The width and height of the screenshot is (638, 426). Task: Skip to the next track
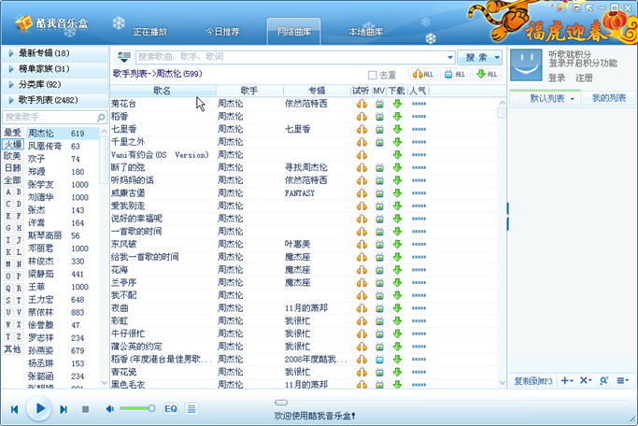(x=64, y=409)
